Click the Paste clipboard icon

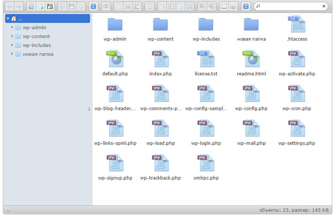(137, 6)
